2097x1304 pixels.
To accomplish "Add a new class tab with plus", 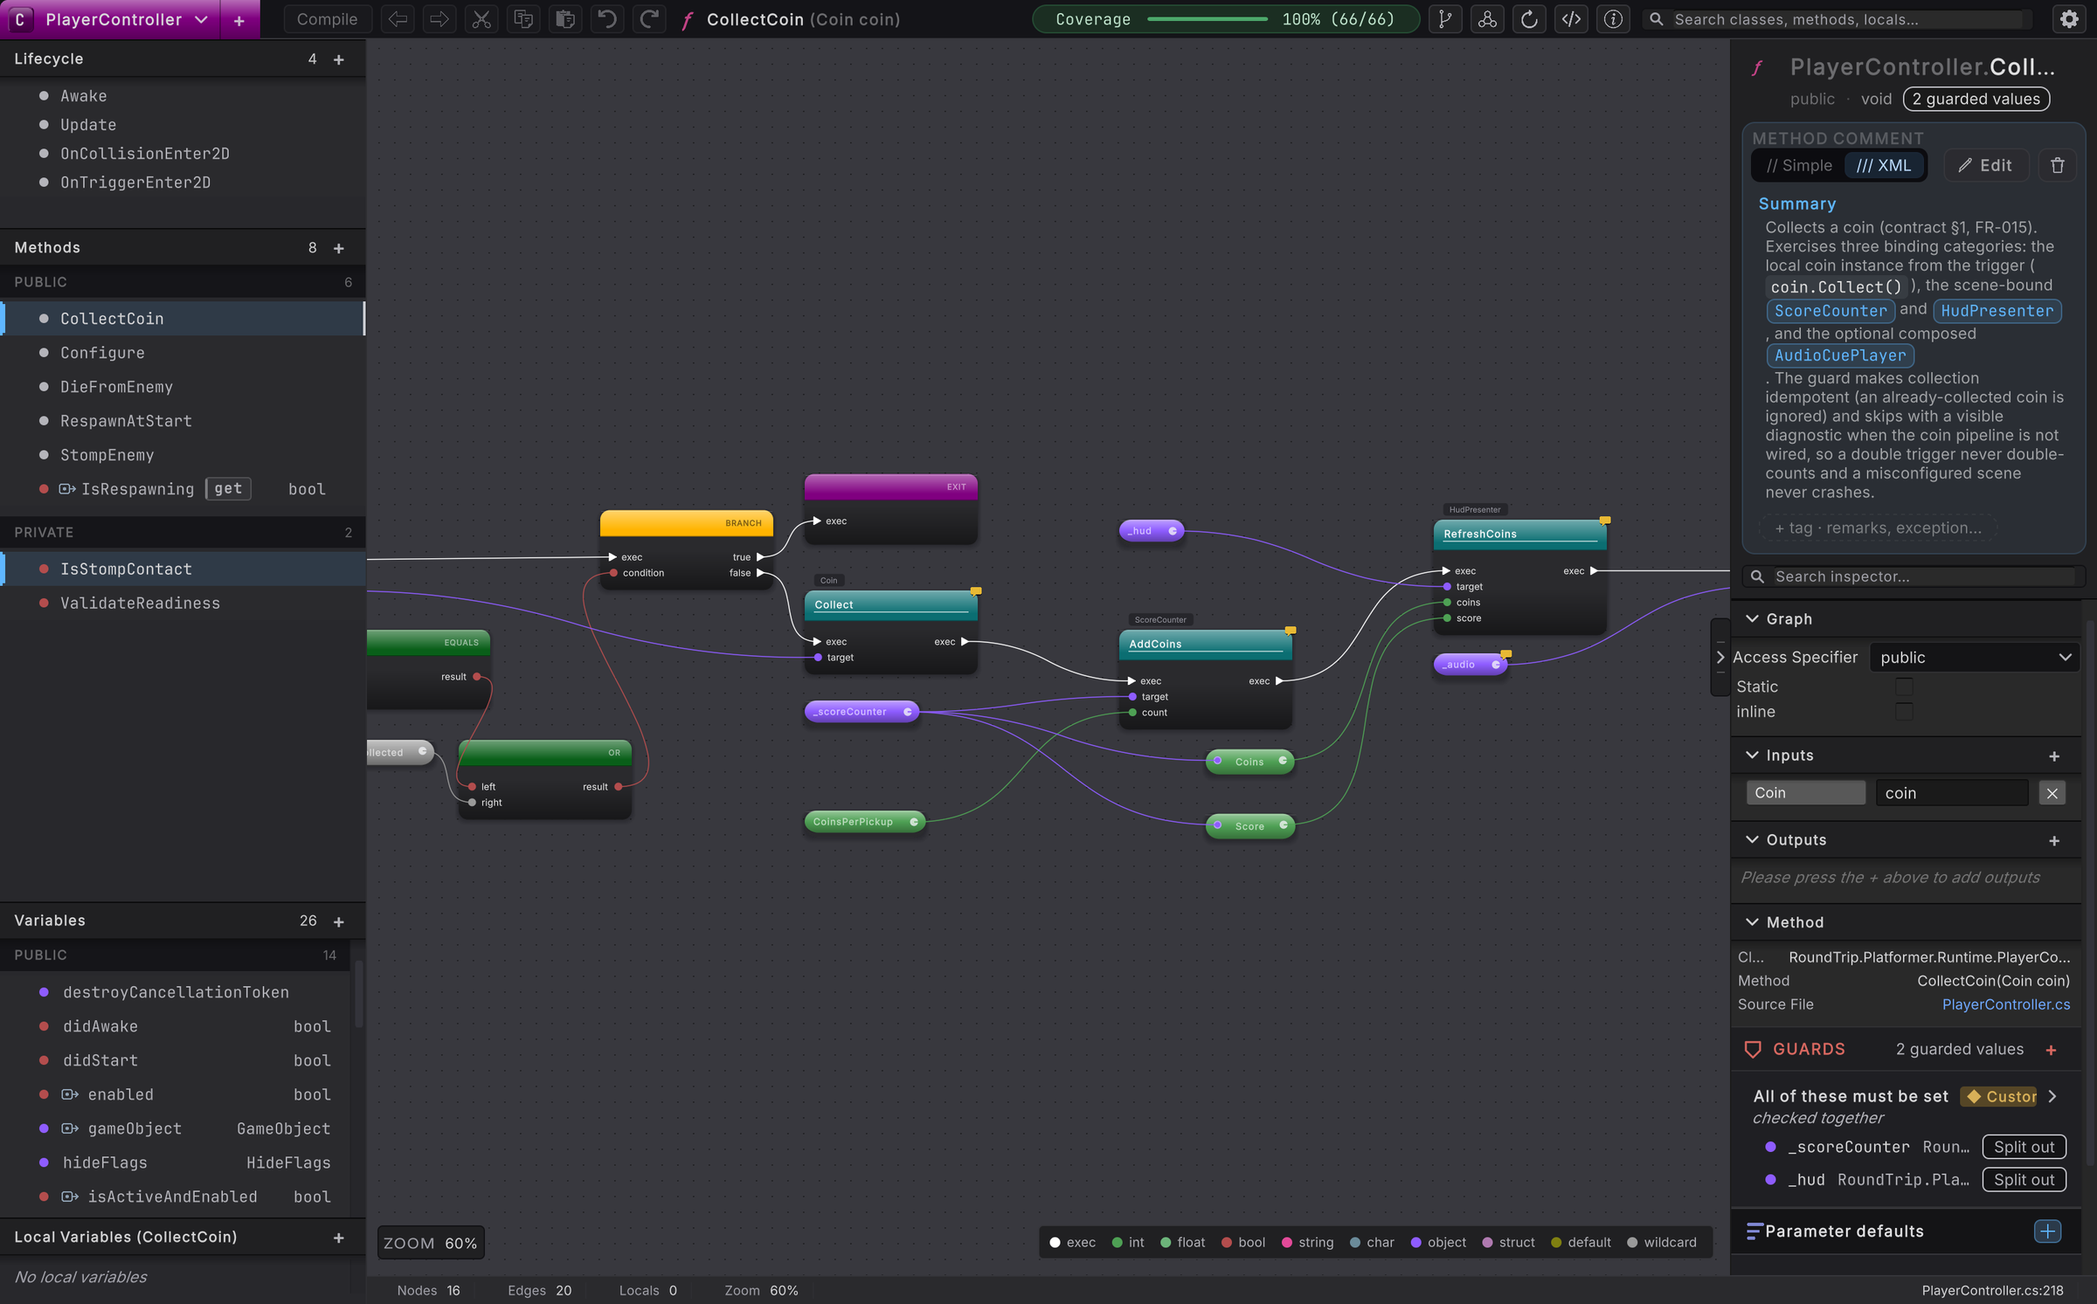I will coord(239,20).
